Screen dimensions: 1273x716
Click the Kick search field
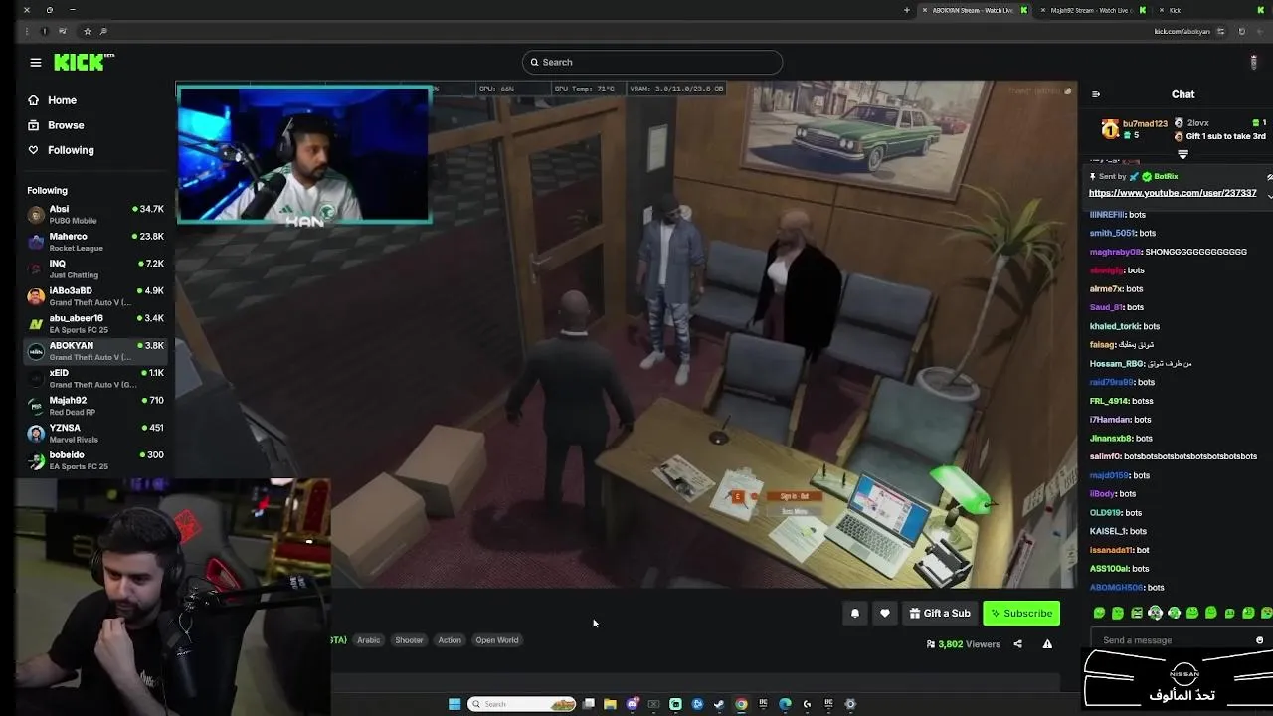[652, 62]
